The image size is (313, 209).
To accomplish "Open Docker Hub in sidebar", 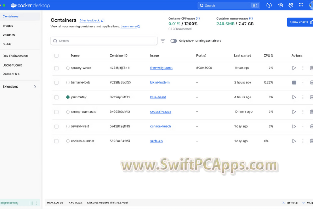I will pos(11,74).
